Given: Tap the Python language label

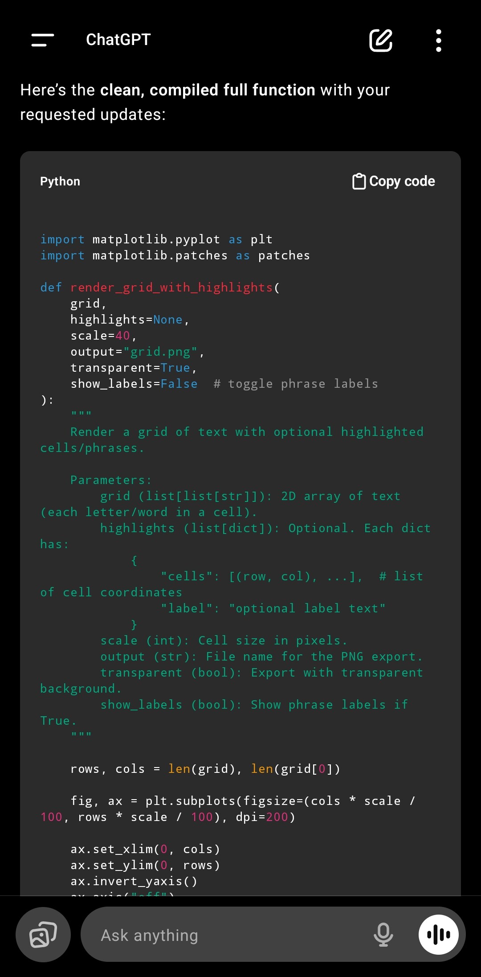Looking at the screenshot, I should 60,181.
